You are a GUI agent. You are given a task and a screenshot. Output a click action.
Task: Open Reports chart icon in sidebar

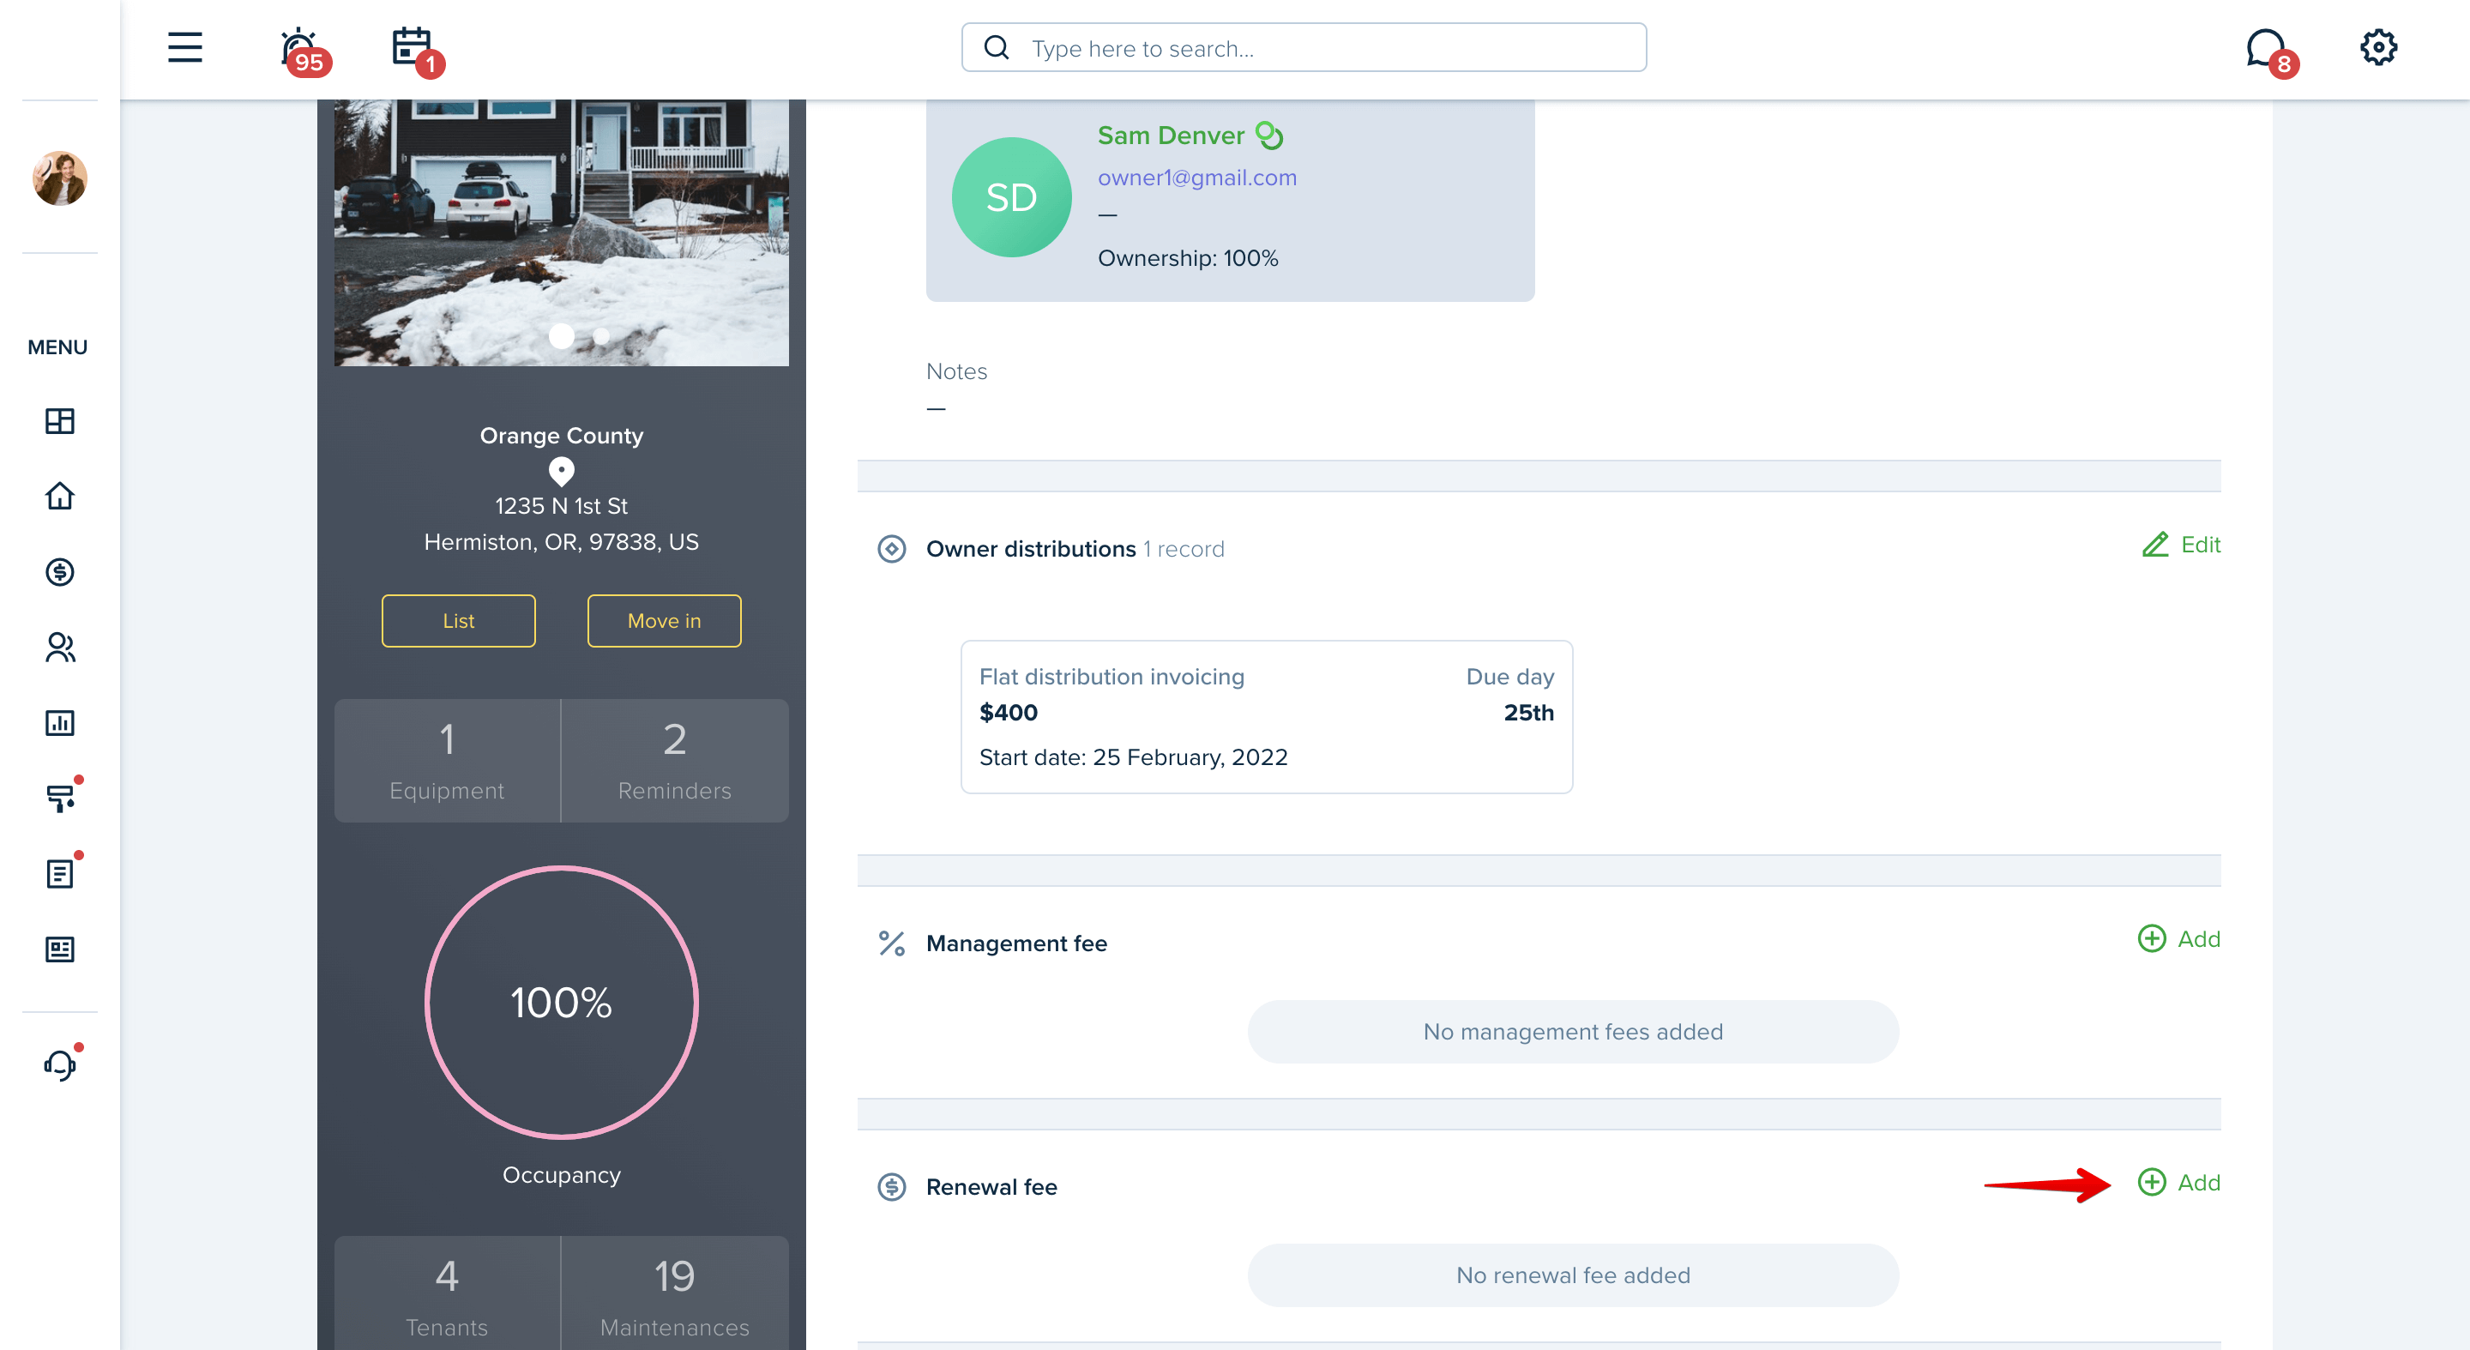pos(59,723)
